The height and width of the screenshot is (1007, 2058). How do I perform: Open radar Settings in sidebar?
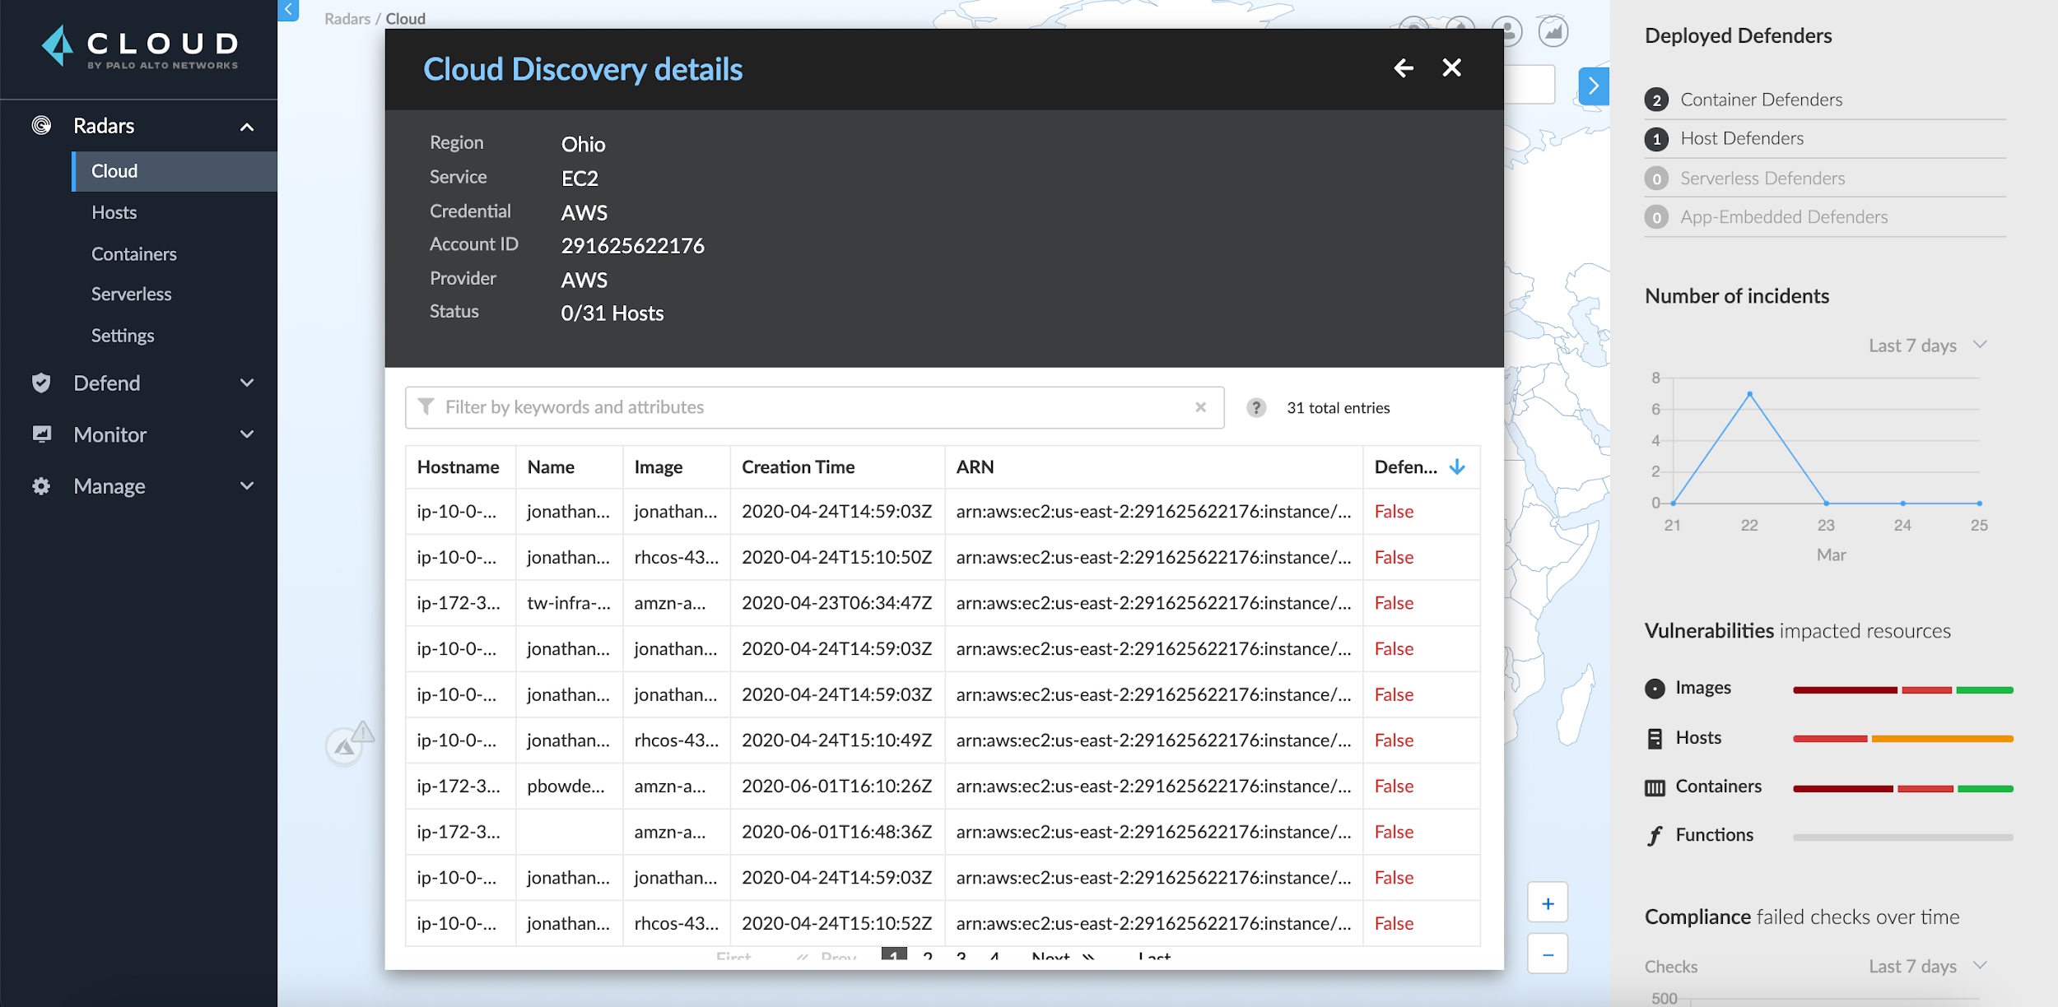[x=123, y=336]
